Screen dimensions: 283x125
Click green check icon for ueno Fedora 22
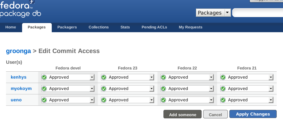[163, 100]
